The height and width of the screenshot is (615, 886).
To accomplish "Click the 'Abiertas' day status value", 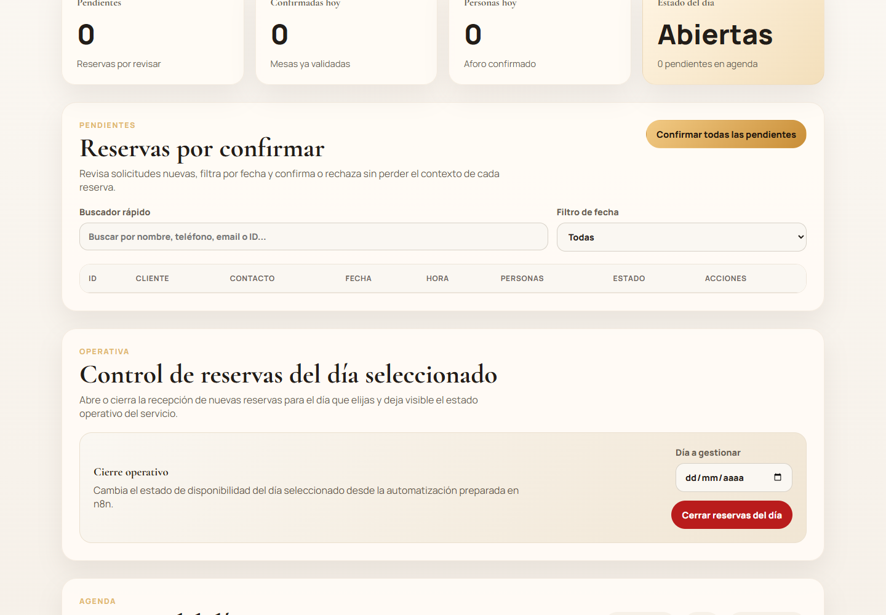I will tap(715, 34).
